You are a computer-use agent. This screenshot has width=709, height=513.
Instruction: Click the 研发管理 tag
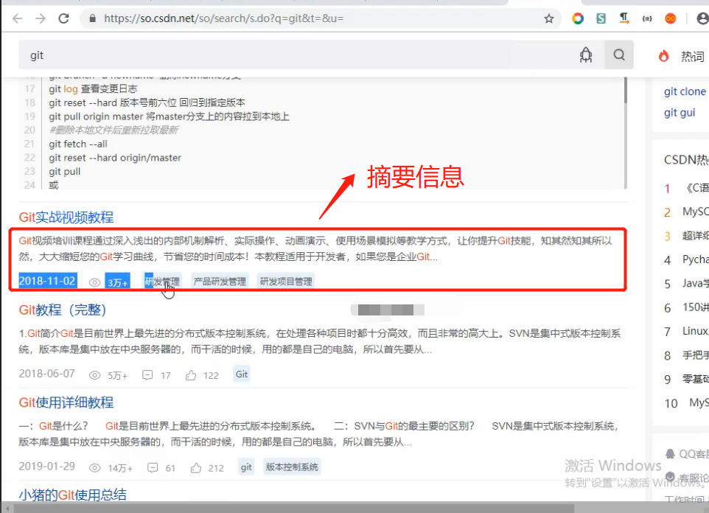162,282
